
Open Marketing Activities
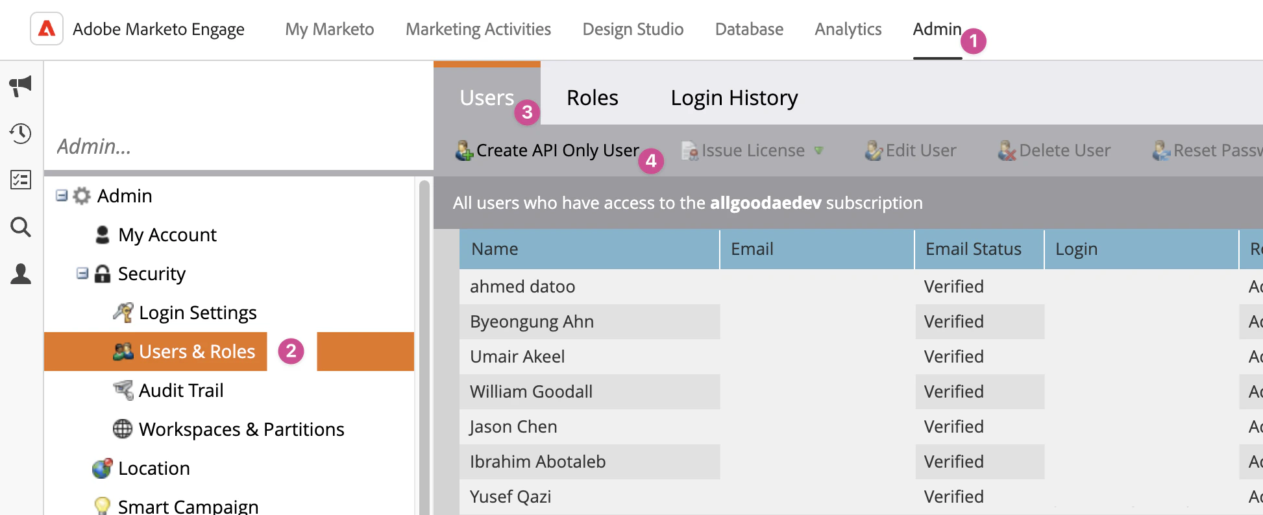pos(478,29)
